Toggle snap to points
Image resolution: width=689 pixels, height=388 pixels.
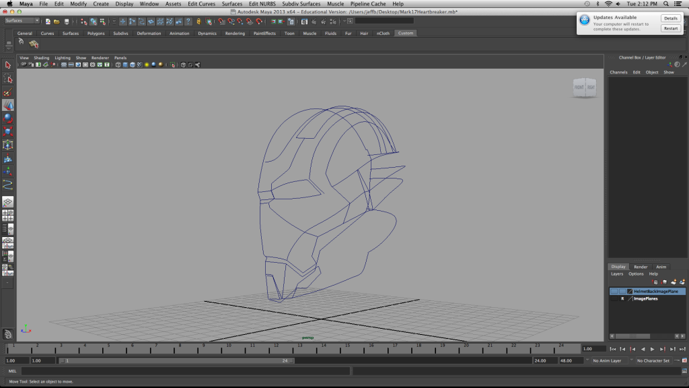[240, 21]
